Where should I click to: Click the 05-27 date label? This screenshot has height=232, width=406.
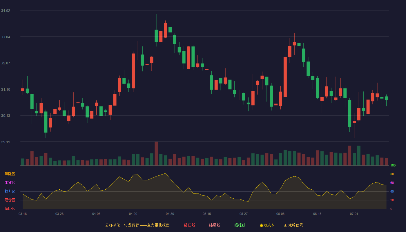click(x=244, y=214)
